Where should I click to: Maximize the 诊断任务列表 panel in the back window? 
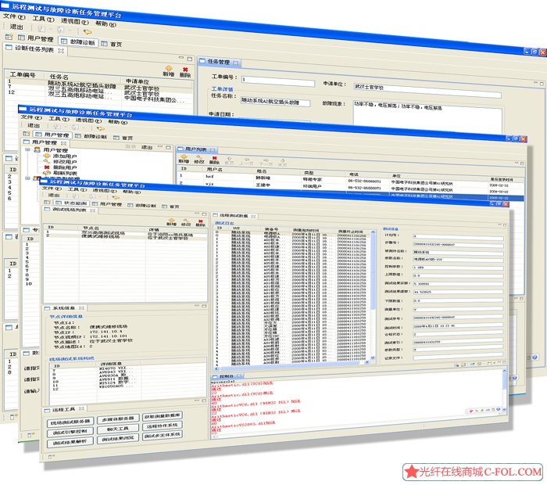[x=189, y=59]
